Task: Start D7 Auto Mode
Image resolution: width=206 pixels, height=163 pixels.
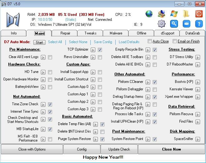Action: click(39, 43)
